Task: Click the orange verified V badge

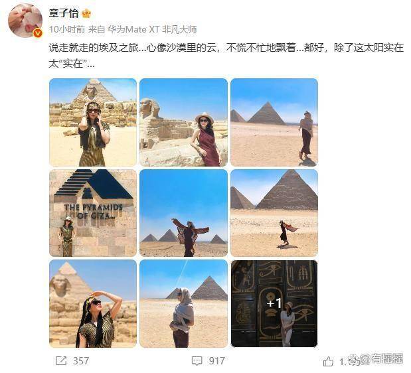Action: coord(38,33)
